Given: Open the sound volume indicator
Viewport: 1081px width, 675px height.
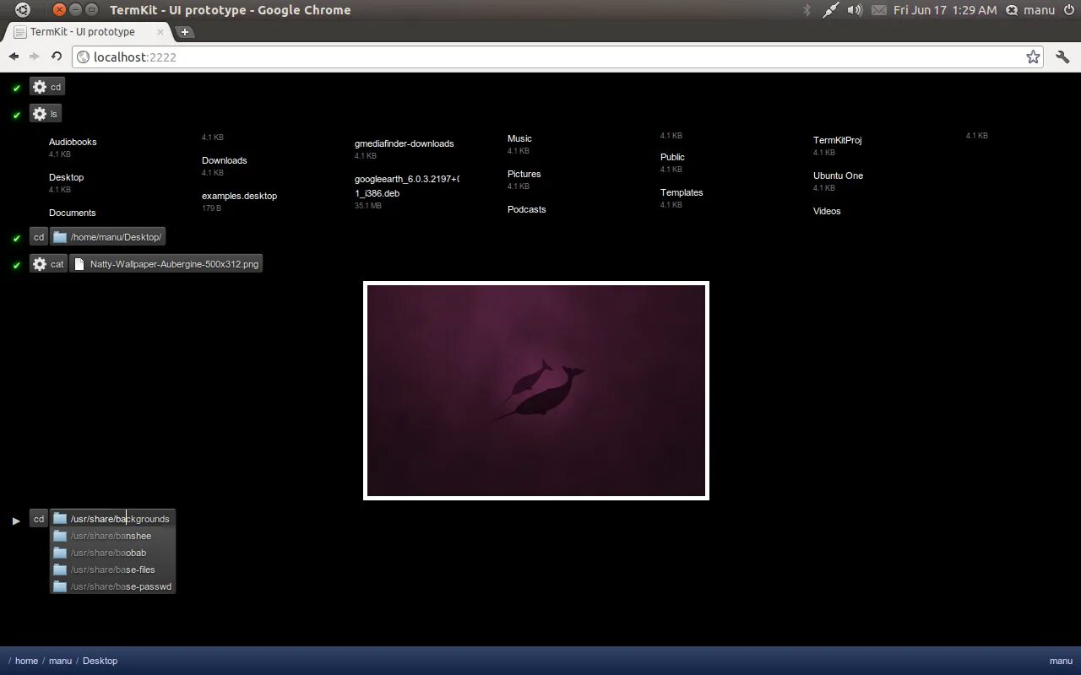Looking at the screenshot, I should [x=855, y=10].
